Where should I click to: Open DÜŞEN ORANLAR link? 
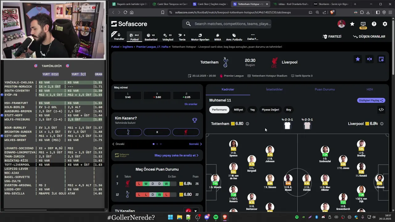pyautogui.click(x=369, y=36)
